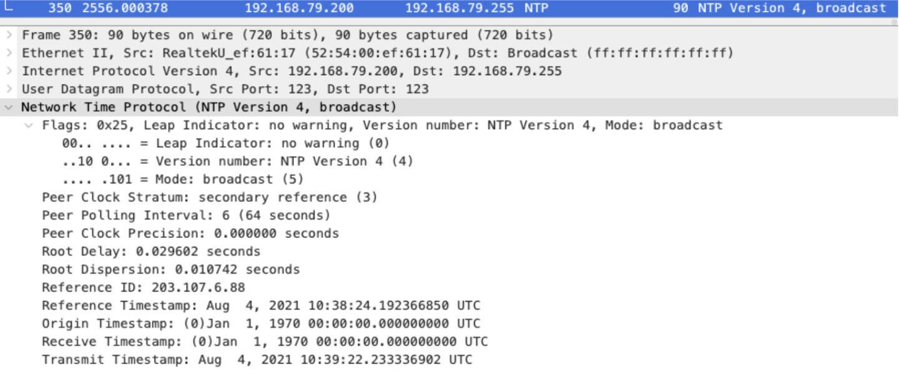Select packet 350 in the packet list
The width and height of the screenshot is (899, 381).
pyautogui.click(x=250, y=7)
